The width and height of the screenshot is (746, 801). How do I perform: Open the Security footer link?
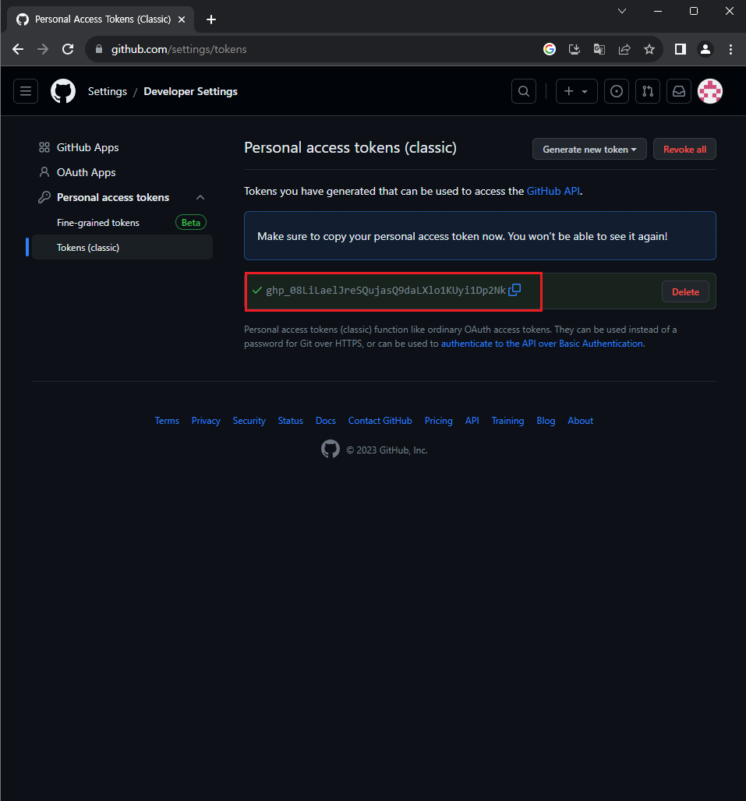pyautogui.click(x=249, y=421)
